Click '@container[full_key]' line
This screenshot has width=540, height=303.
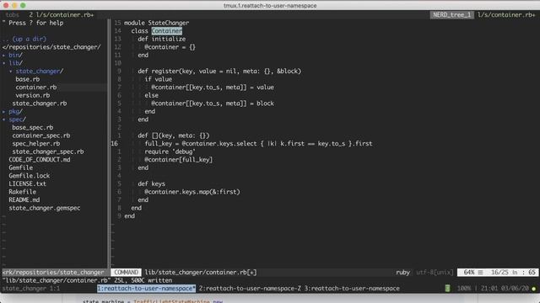179,160
